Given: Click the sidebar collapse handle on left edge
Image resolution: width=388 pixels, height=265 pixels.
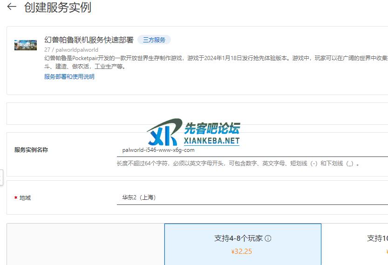Looking at the screenshot, I should 1,177.
